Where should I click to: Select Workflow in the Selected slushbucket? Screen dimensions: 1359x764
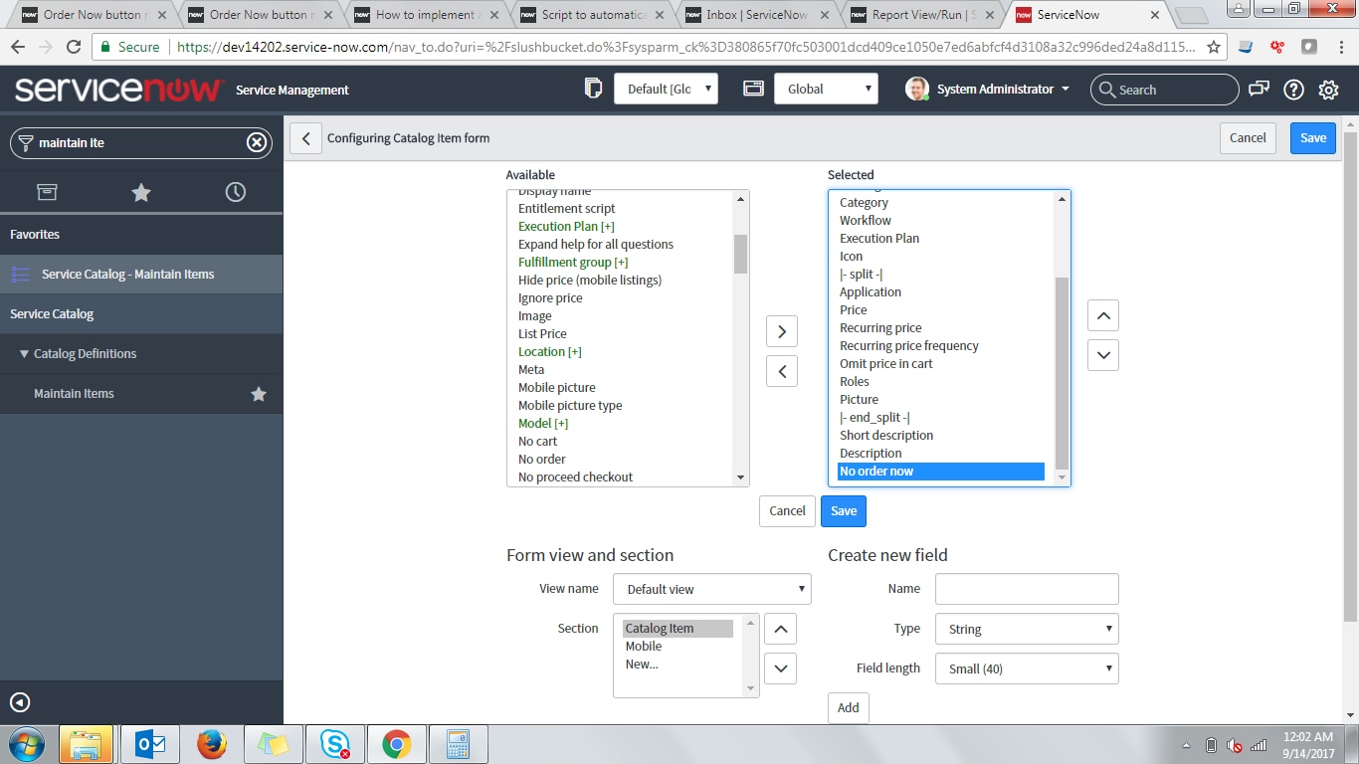pyautogui.click(x=866, y=220)
